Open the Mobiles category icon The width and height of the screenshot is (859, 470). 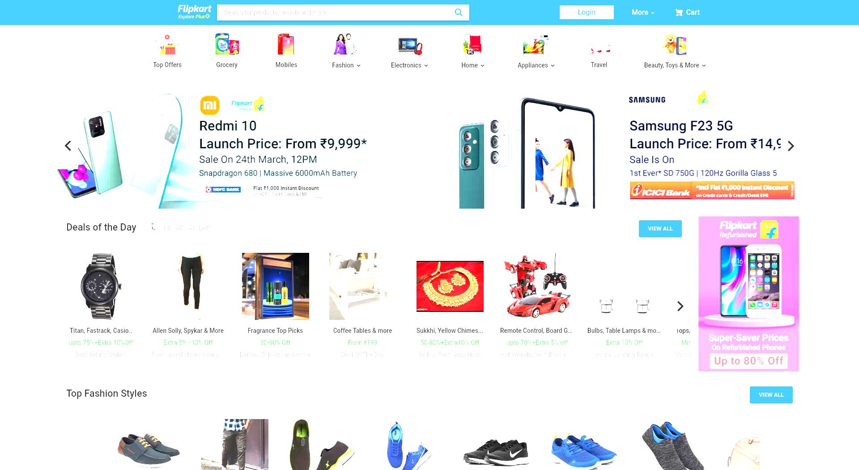pos(286,44)
